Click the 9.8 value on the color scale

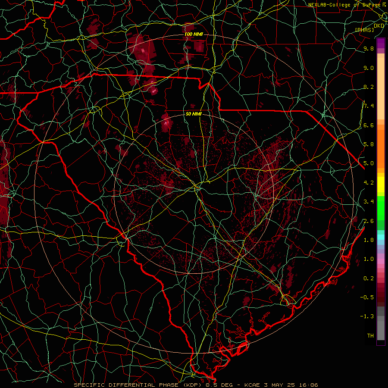point(369,49)
